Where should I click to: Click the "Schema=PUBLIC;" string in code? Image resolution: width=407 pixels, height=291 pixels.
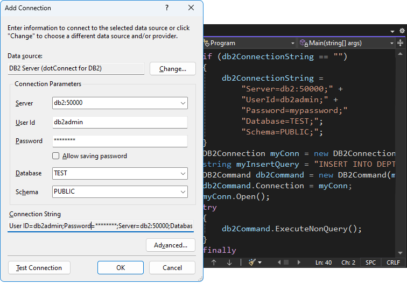click(280, 132)
